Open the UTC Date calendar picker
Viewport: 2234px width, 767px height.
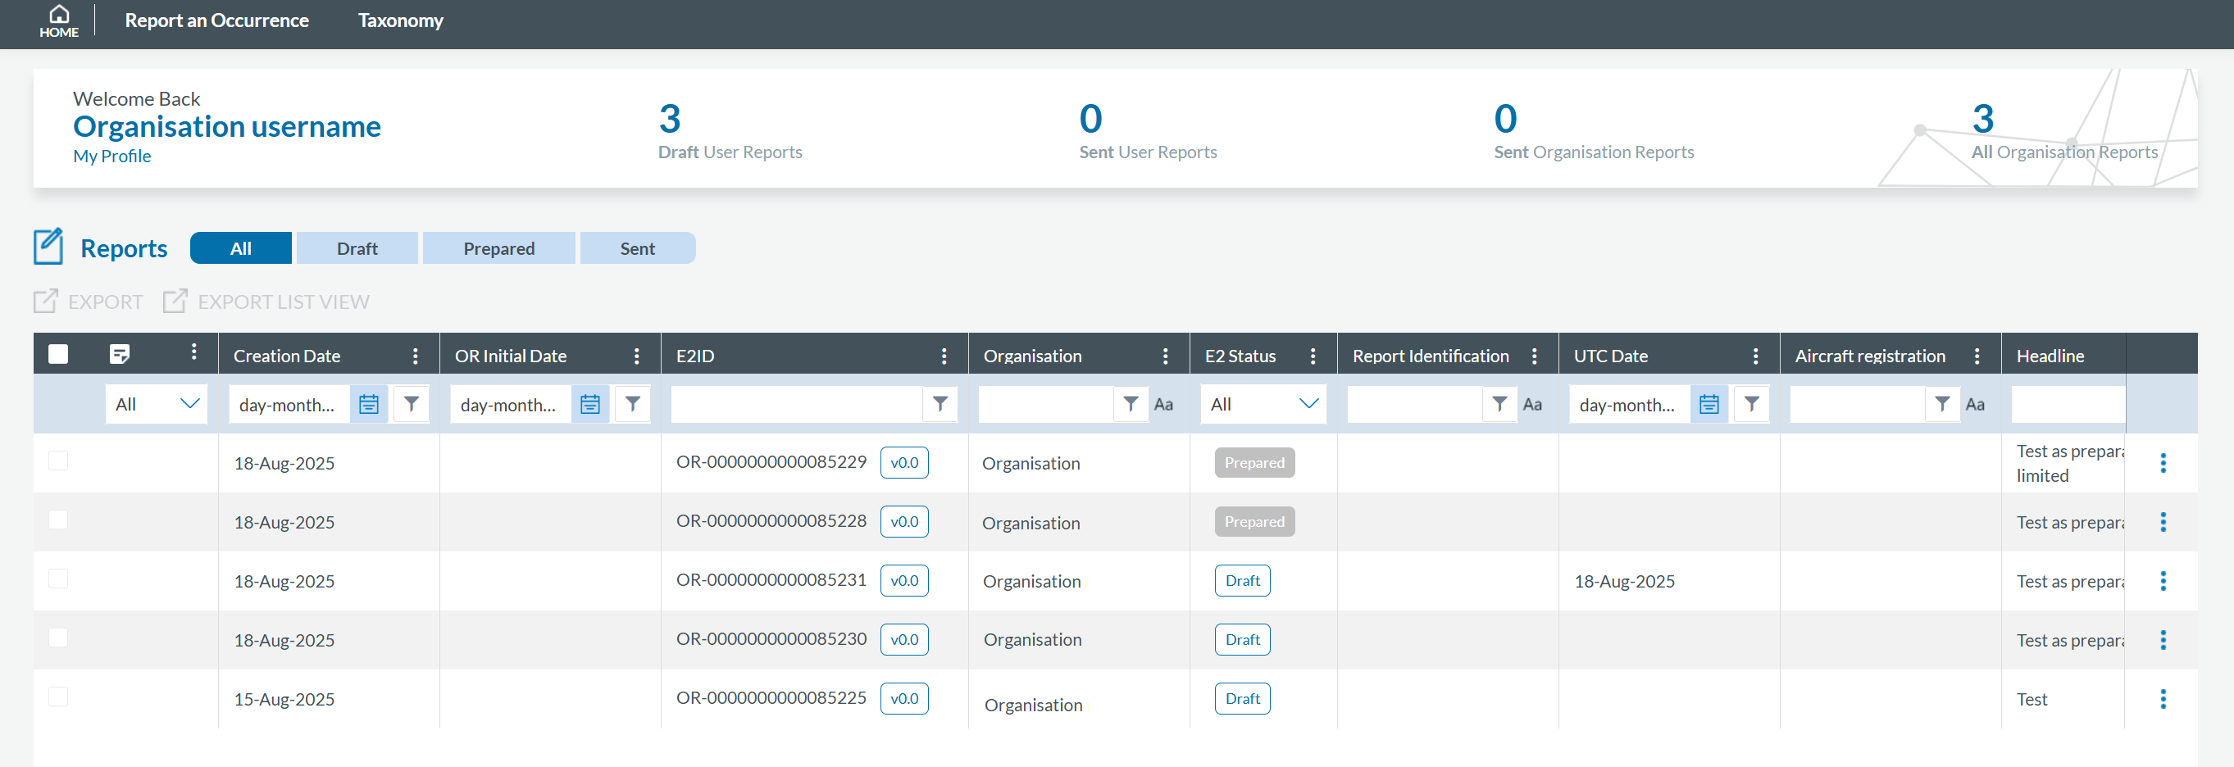(1708, 405)
